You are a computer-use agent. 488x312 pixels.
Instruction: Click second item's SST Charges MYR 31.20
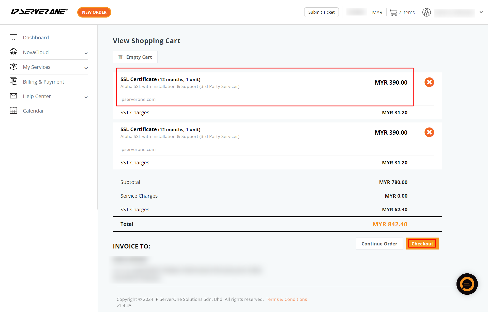(395, 163)
